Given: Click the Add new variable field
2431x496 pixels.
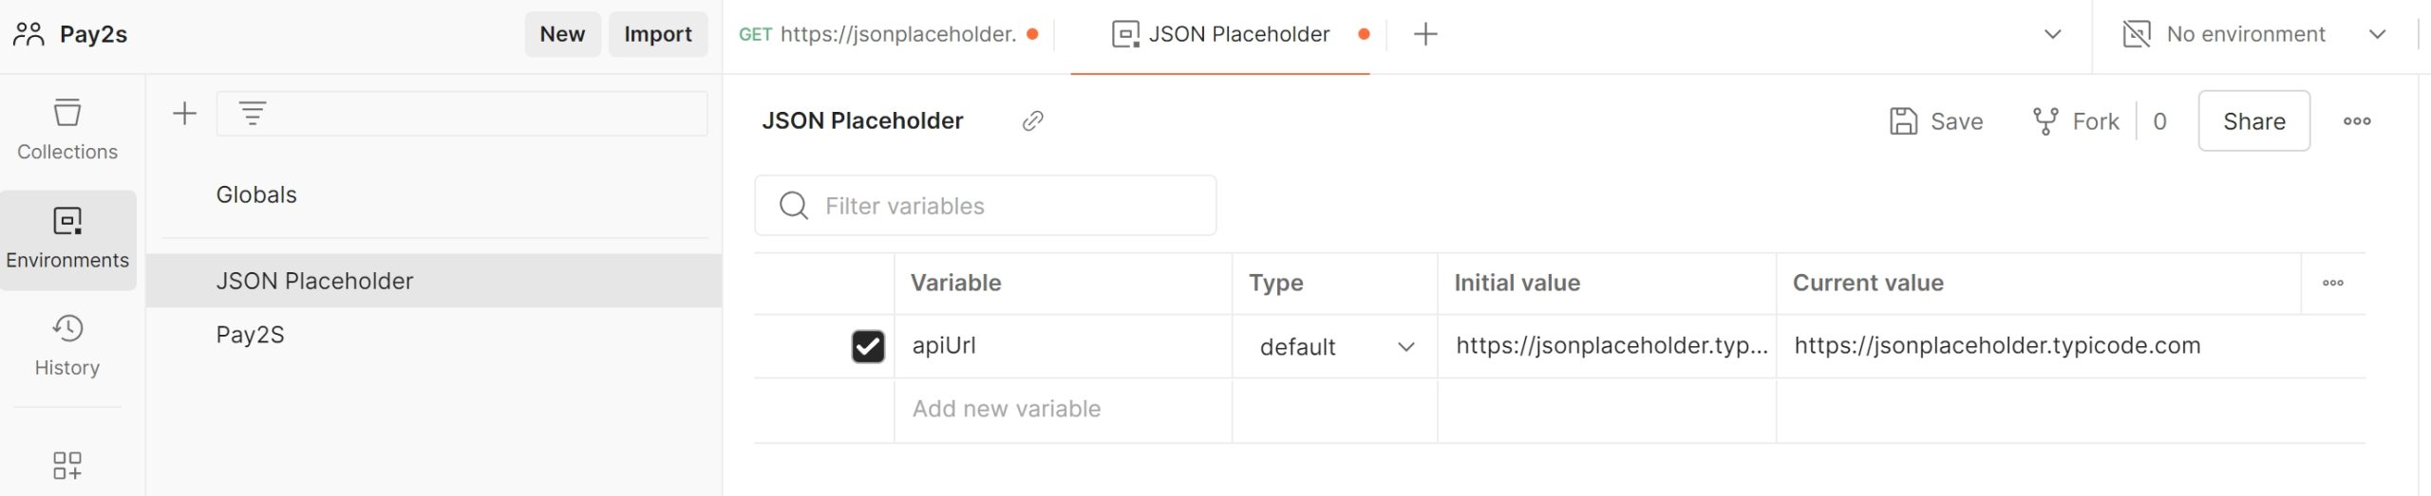Looking at the screenshot, I should [1063, 409].
